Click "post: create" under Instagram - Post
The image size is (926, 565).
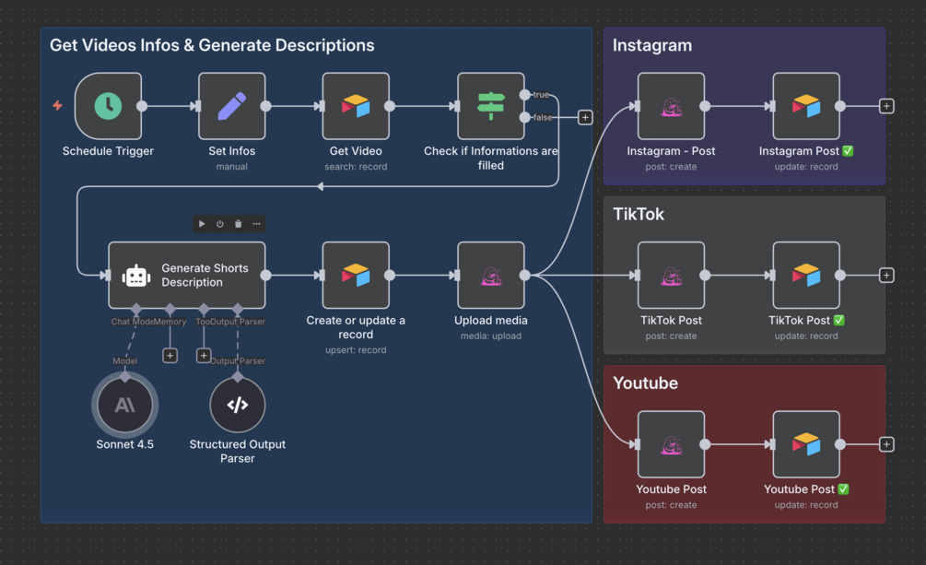pos(671,167)
